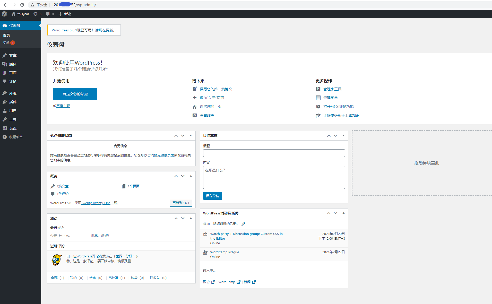Screen dimensions: 492x304
Task: Open recent post 世界，您好！
Action: pyautogui.click(x=100, y=236)
